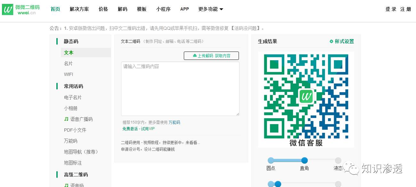Open the 二维码使用 - 视频教程 link

tap(160, 143)
